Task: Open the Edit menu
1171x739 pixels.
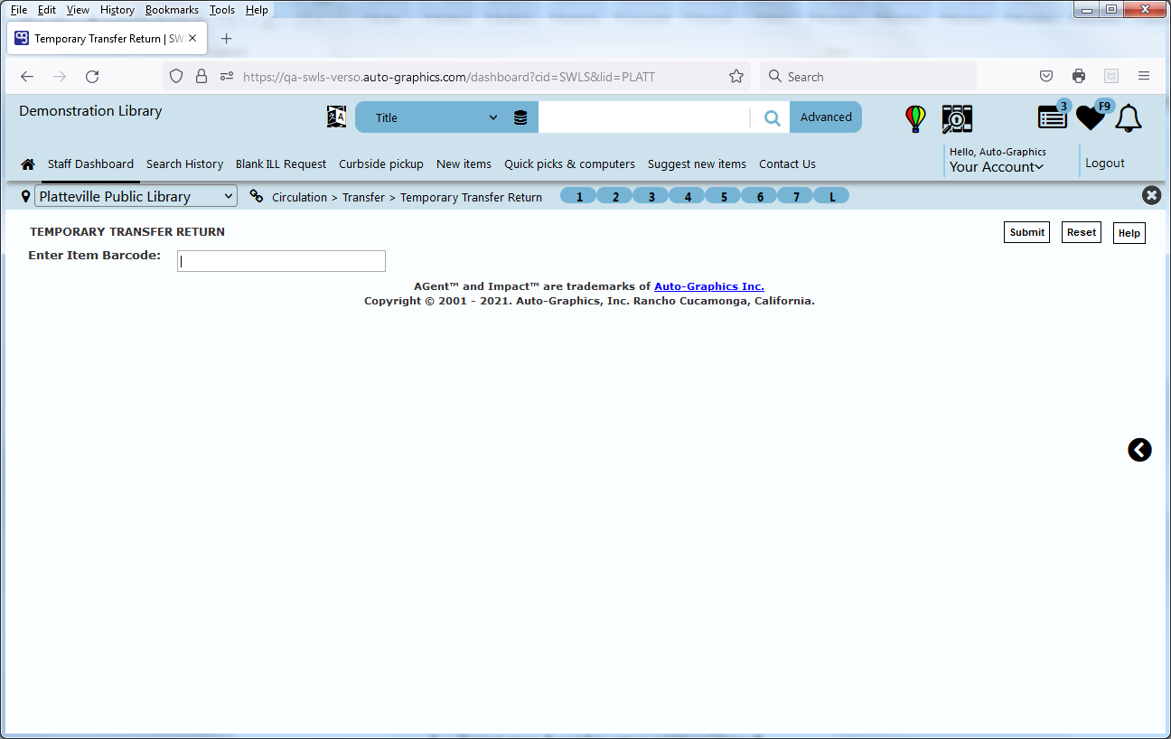Action: pyautogui.click(x=47, y=10)
